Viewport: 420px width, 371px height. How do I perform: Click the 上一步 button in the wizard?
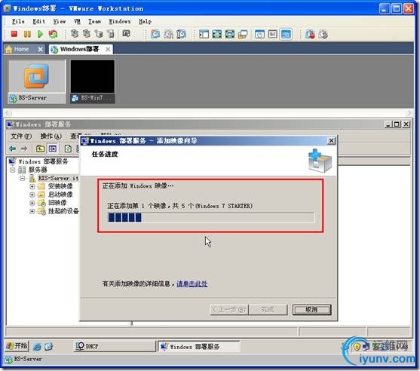pyautogui.click(x=229, y=310)
